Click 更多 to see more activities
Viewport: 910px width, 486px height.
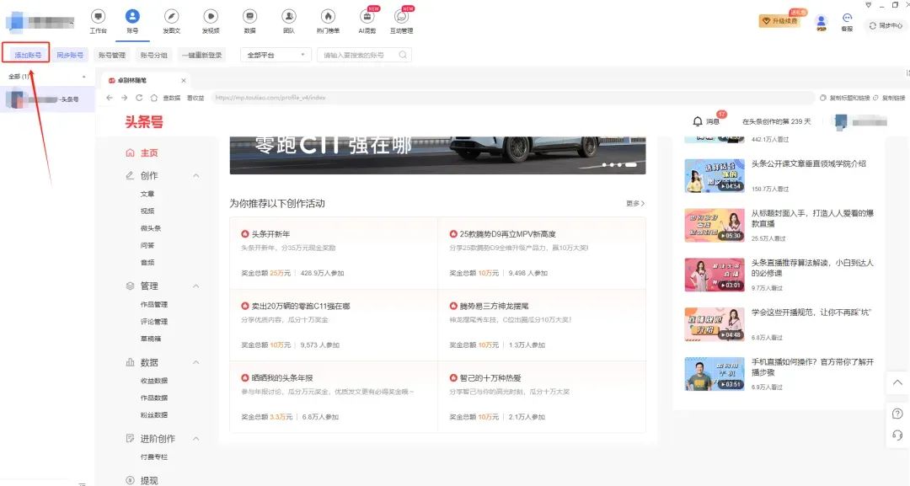coord(635,204)
